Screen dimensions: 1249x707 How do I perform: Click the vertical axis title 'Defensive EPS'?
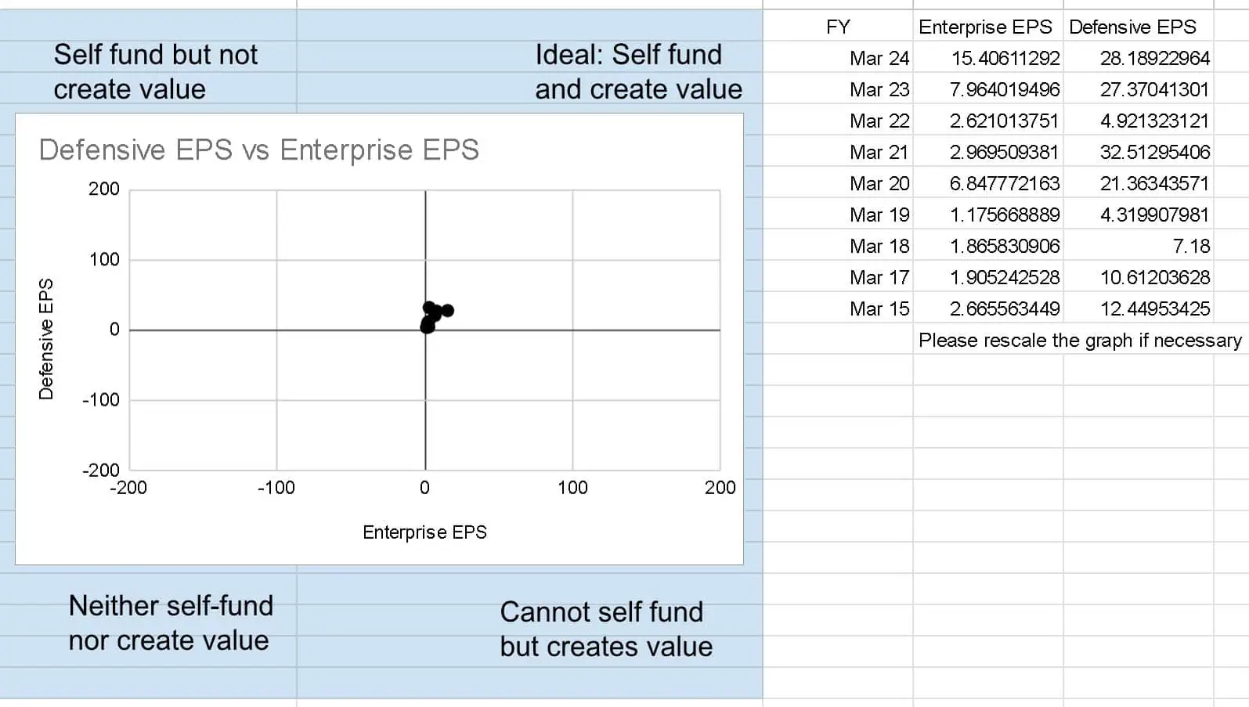click(46, 339)
